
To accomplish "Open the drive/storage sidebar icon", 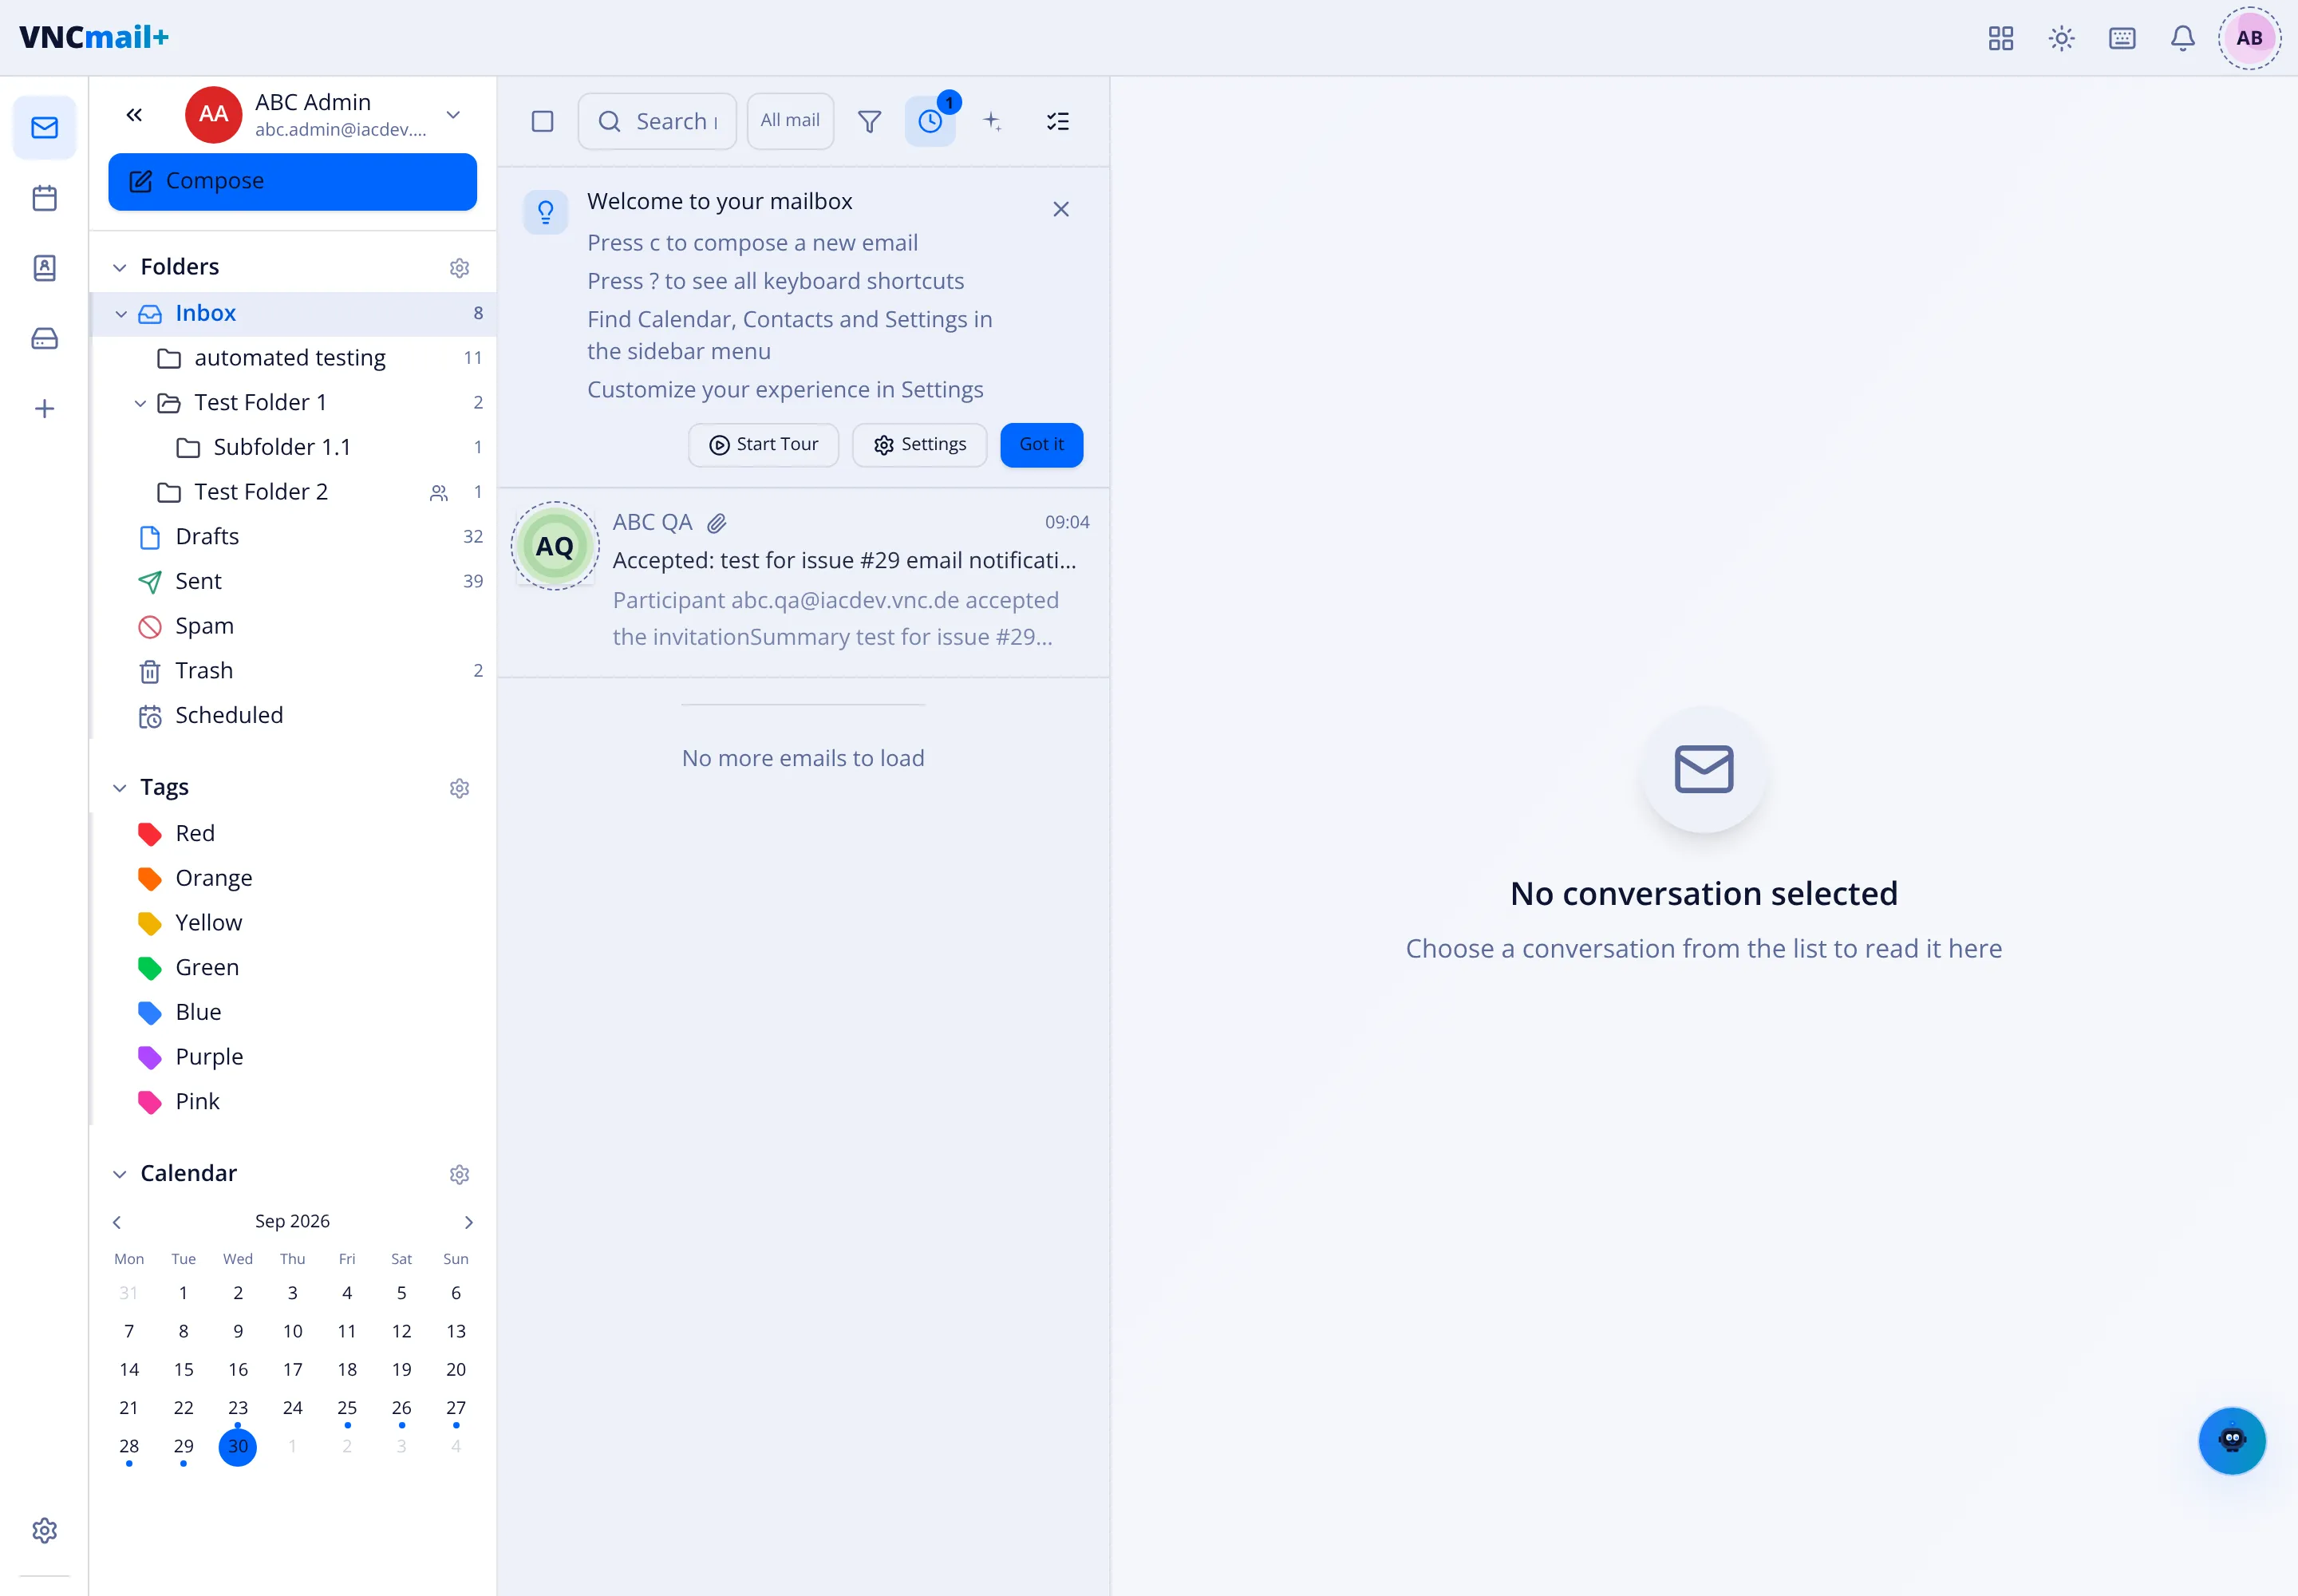I will pos(44,338).
